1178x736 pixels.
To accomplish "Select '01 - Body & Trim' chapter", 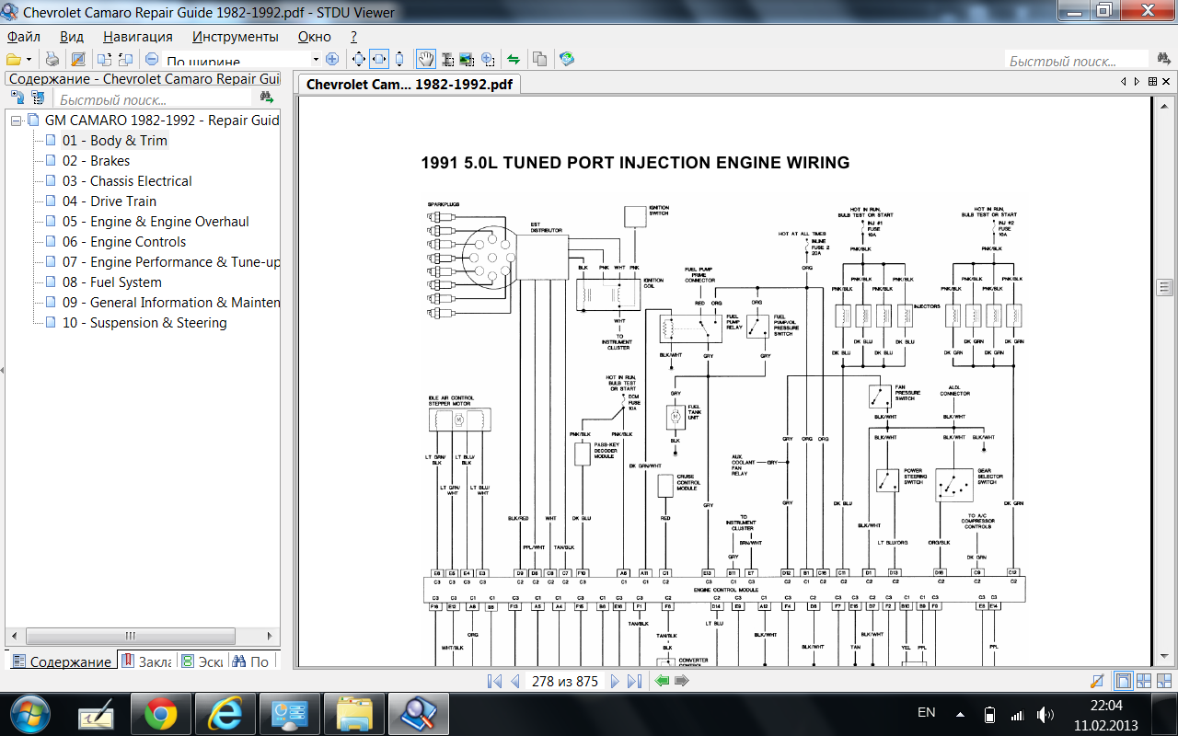I will (115, 141).
